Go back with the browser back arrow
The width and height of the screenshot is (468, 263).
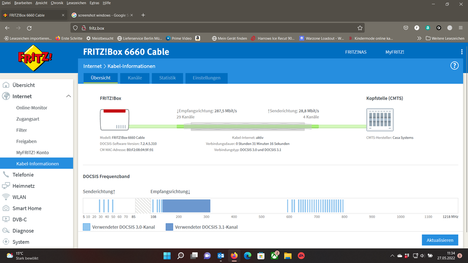coord(7,28)
